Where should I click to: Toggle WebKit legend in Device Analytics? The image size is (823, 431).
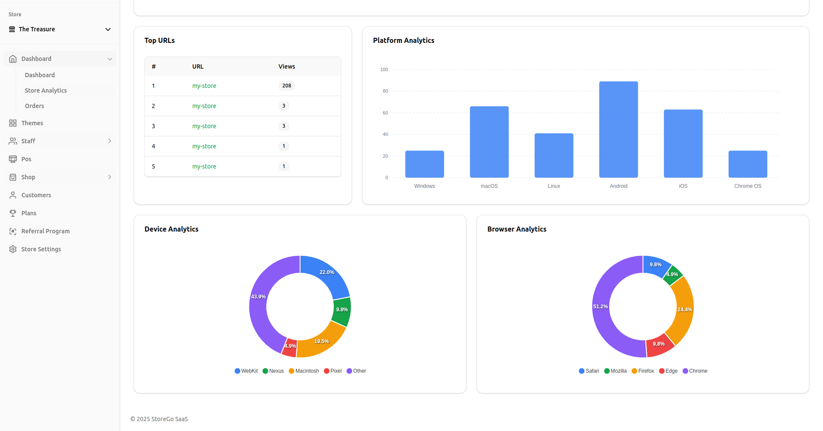pos(246,371)
